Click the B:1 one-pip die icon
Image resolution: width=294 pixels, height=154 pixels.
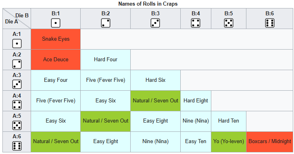56,23
